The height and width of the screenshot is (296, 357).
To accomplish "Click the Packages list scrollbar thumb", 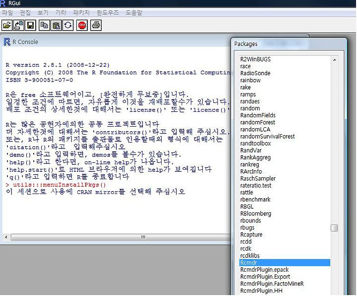I will 334,228.
